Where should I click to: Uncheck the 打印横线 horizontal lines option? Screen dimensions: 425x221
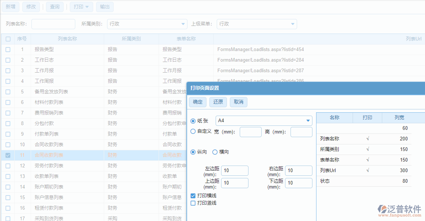[x=193, y=196]
